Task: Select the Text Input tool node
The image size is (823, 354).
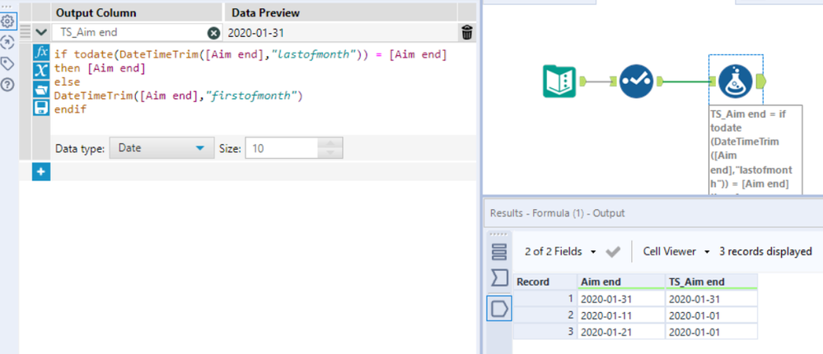Action: coord(559,82)
